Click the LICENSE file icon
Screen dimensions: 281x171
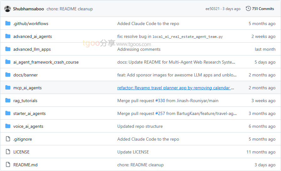pos(8,152)
